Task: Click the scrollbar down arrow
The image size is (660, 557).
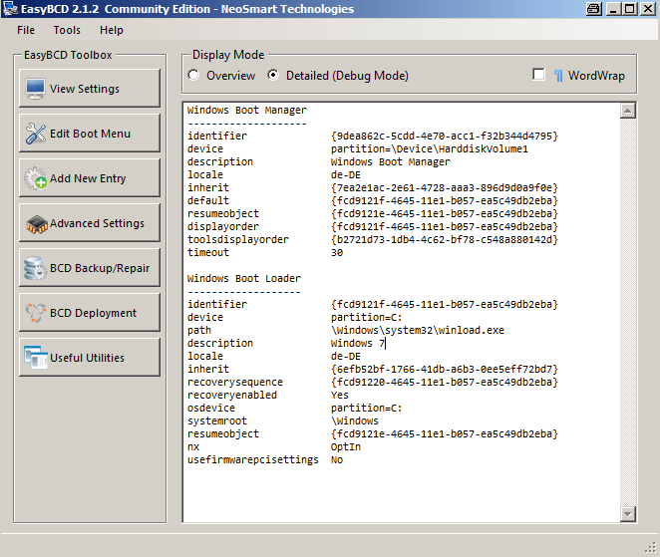Action: click(x=627, y=514)
